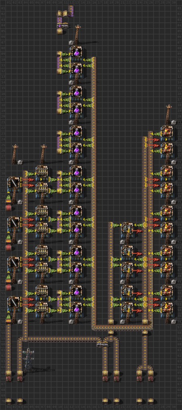Click the horizontal belt along row 57
The image size is (182, 410).
[122, 327]
